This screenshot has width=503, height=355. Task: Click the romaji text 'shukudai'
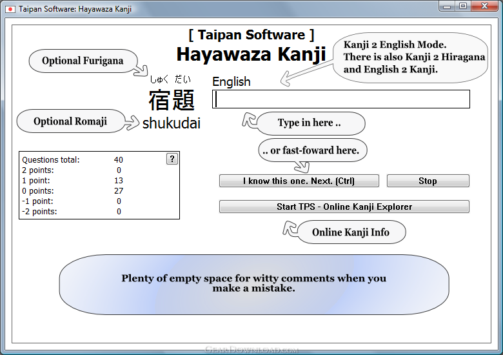(172, 123)
